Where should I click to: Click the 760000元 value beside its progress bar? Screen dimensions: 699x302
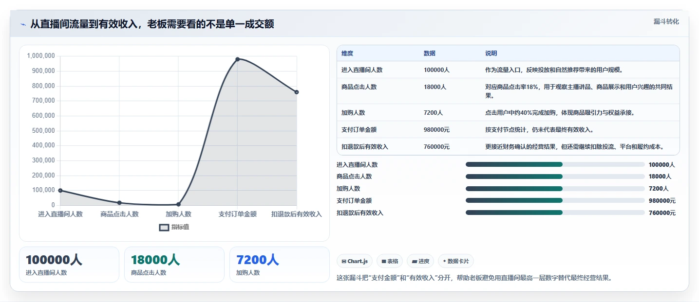coord(662,213)
